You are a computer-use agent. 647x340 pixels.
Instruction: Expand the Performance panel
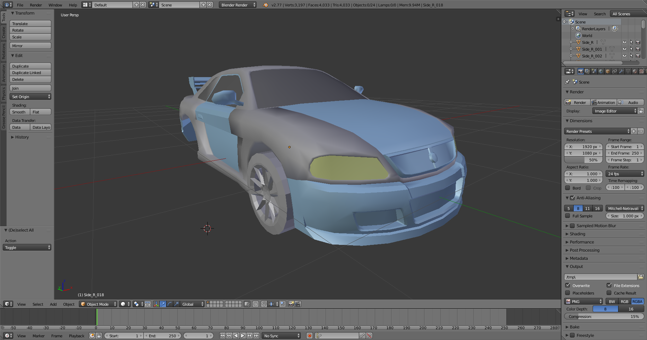click(582, 242)
